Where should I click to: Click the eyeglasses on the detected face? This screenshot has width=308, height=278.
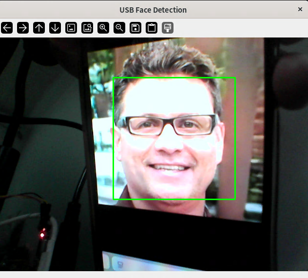169,125
